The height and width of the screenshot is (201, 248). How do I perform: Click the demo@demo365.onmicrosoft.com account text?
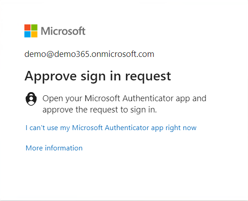[89, 54]
